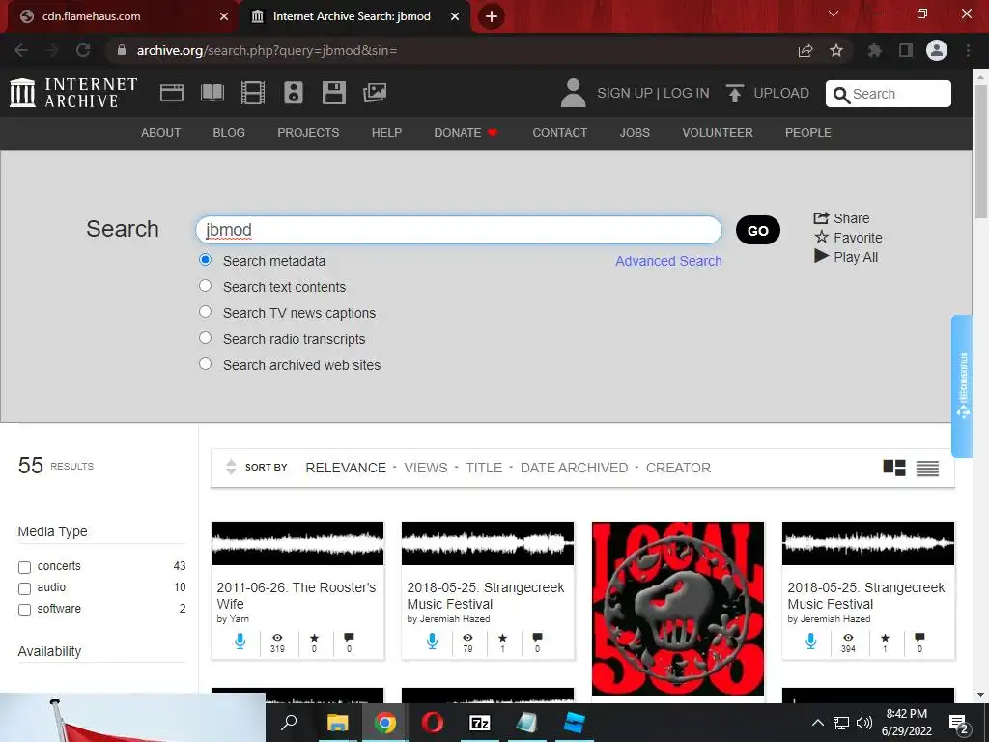The image size is (989, 742).
Task: Click the DONATE link
Action: point(466,133)
